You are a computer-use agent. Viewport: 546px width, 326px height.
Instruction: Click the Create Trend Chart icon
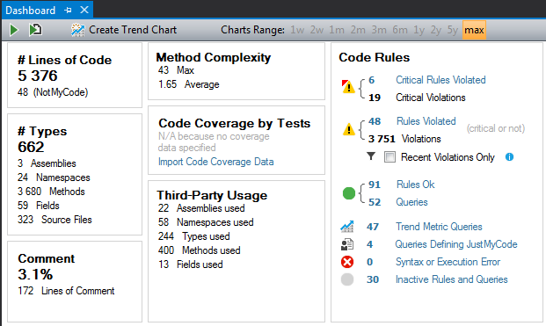click(77, 30)
